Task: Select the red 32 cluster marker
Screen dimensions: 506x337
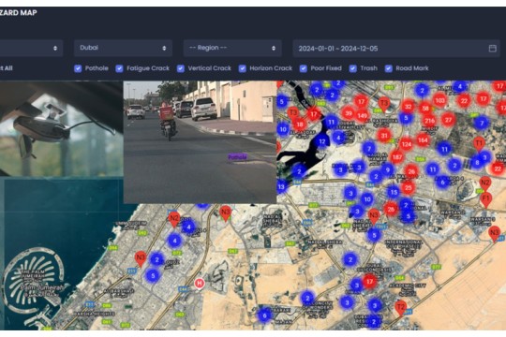Action: pos(409,106)
